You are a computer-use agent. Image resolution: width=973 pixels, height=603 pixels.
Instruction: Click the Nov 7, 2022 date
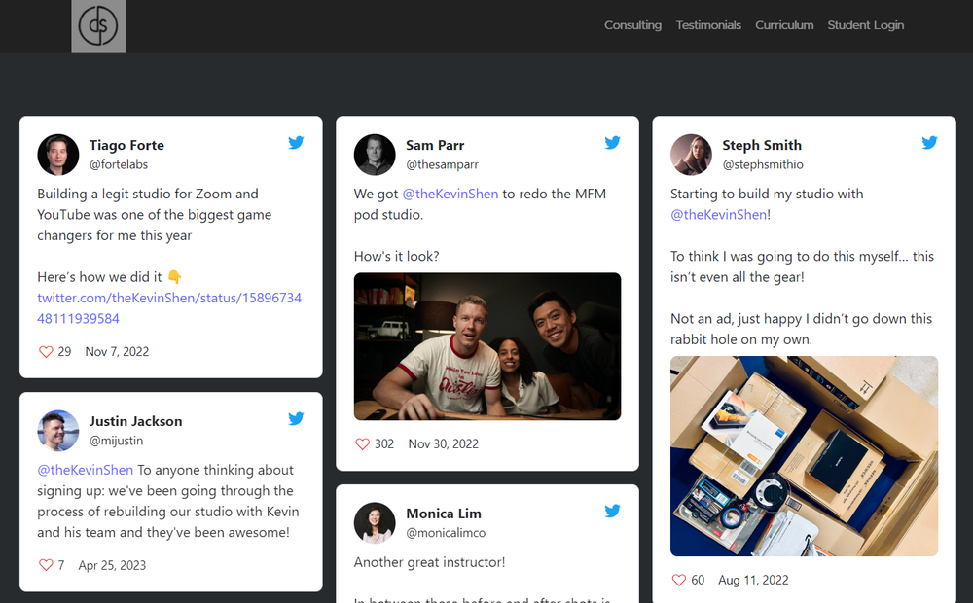(x=117, y=352)
